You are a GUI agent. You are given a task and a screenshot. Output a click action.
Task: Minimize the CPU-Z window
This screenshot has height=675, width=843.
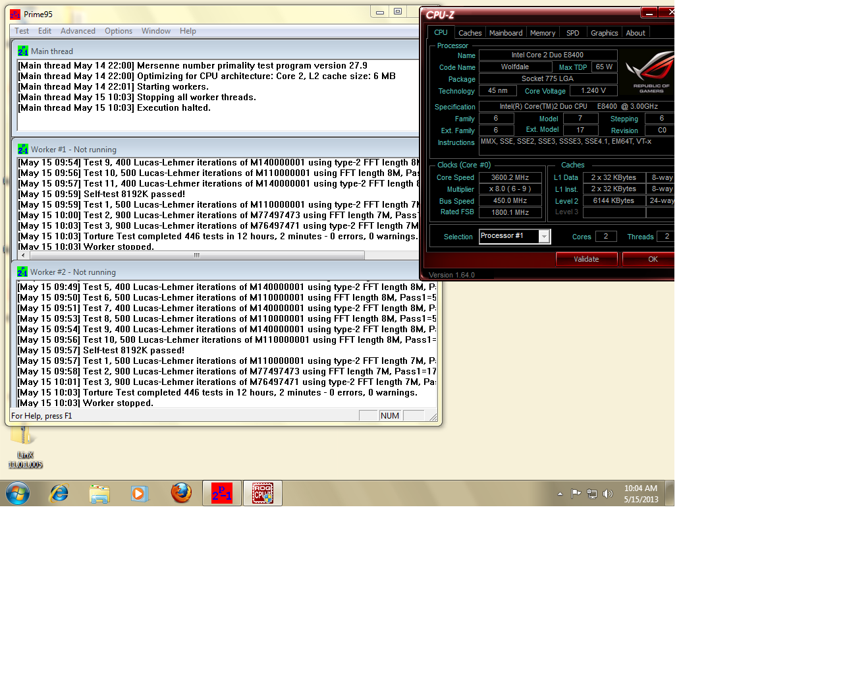[x=649, y=12]
